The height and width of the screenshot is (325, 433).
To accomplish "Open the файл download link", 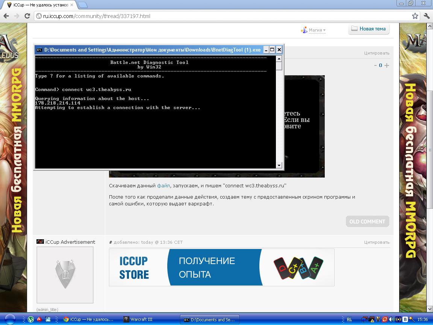I will pos(164,186).
